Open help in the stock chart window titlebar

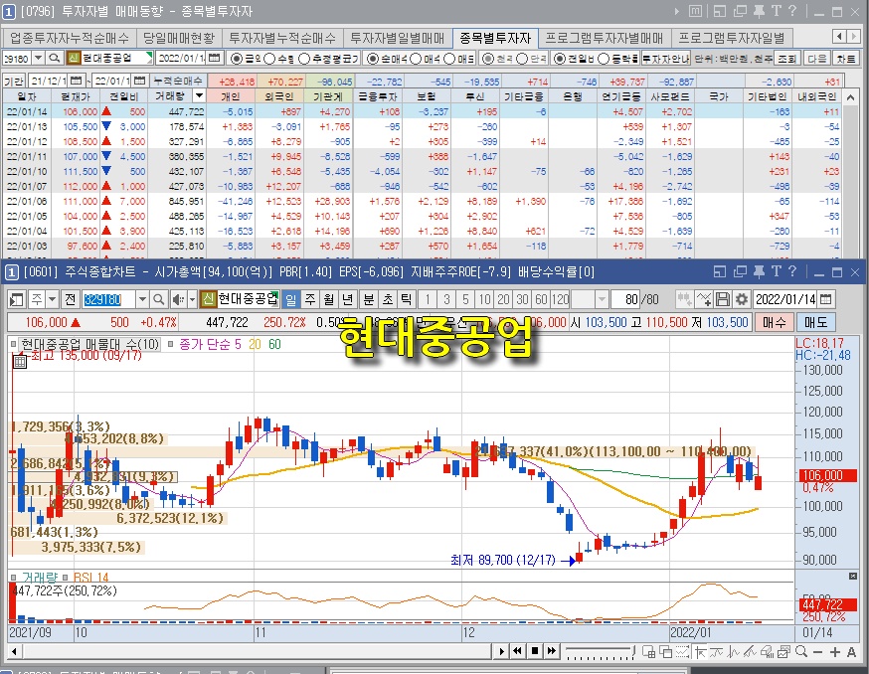click(792, 271)
